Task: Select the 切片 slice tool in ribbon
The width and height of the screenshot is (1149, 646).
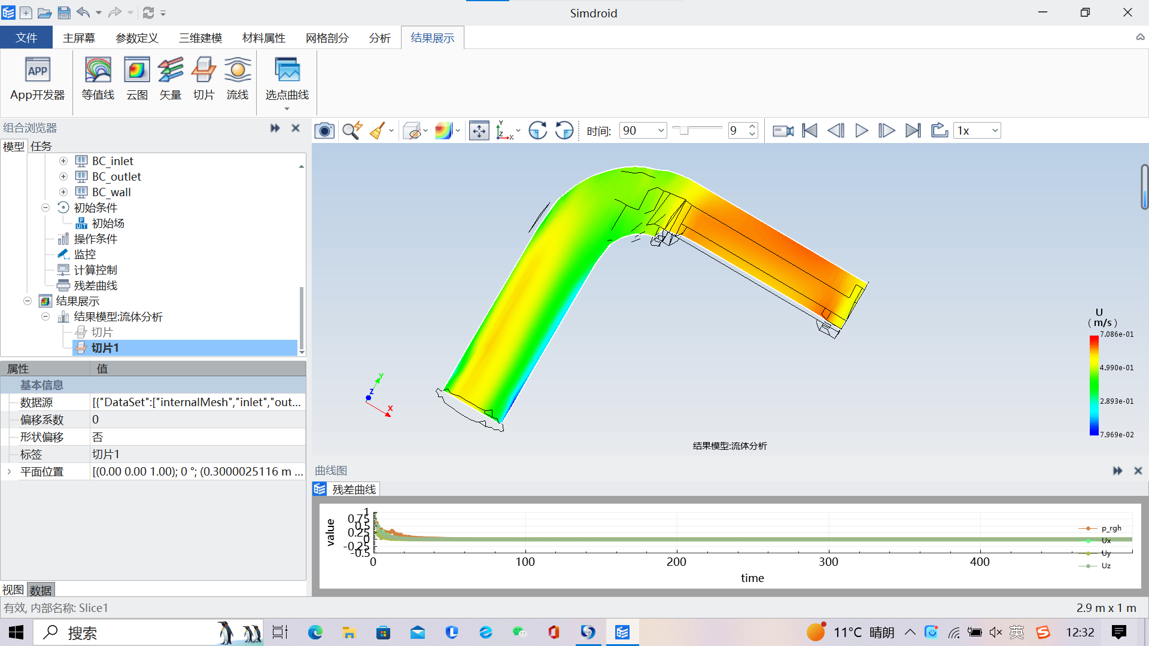Action: click(x=204, y=79)
